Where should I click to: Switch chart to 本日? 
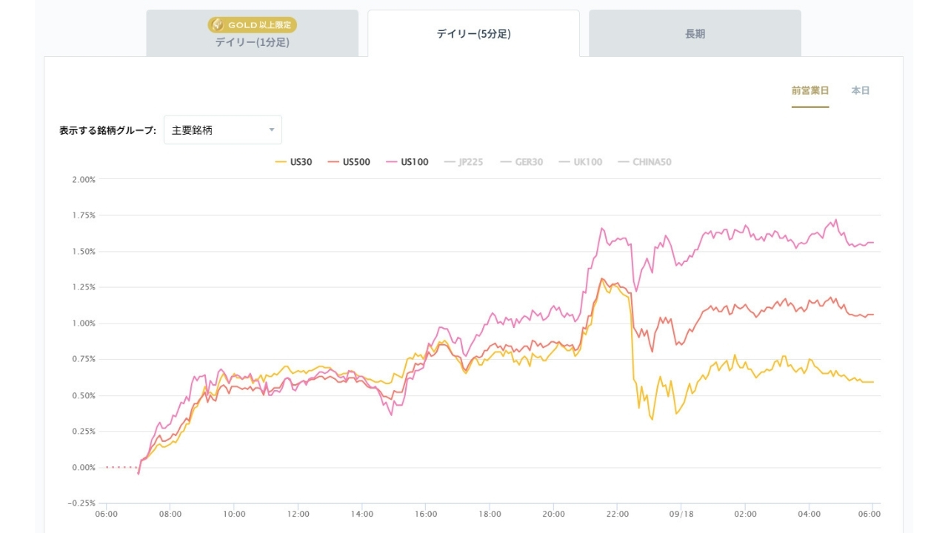click(x=861, y=90)
